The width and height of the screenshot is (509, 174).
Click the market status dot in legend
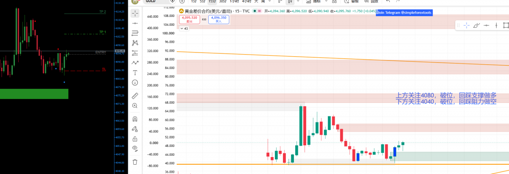[255, 11]
